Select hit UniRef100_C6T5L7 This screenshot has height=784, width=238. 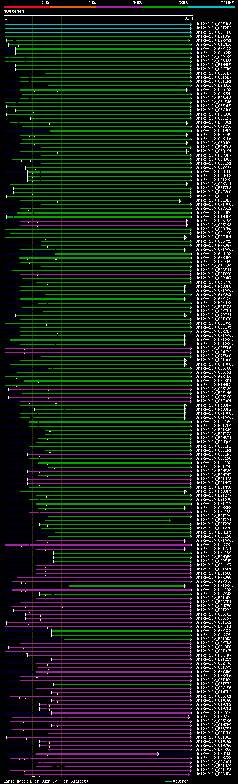pos(213,78)
